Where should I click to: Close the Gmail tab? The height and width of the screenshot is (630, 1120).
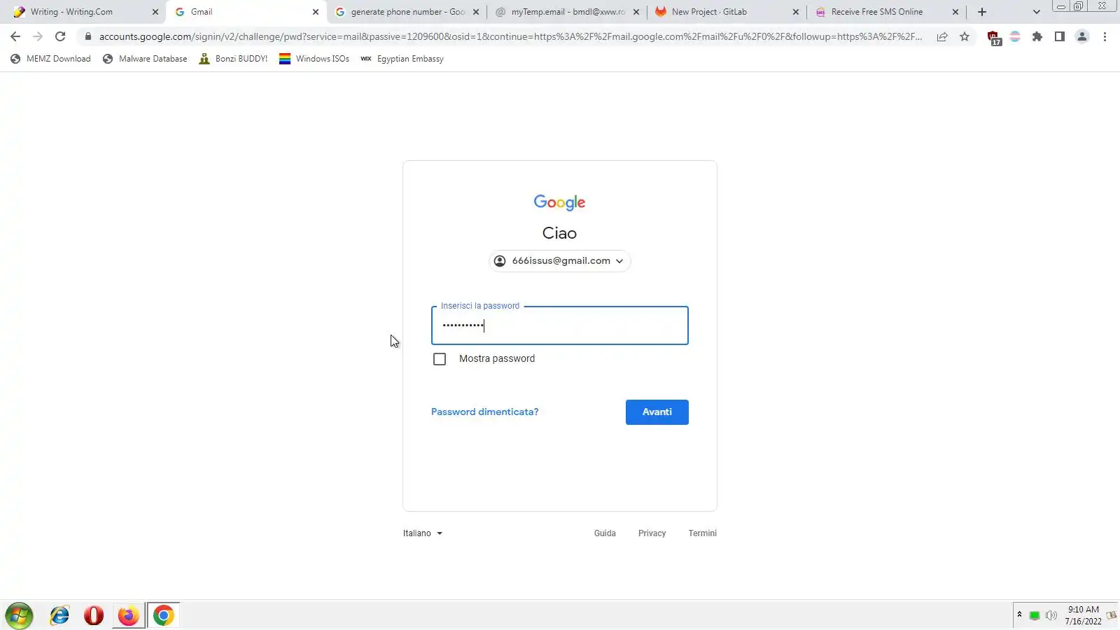(x=316, y=12)
